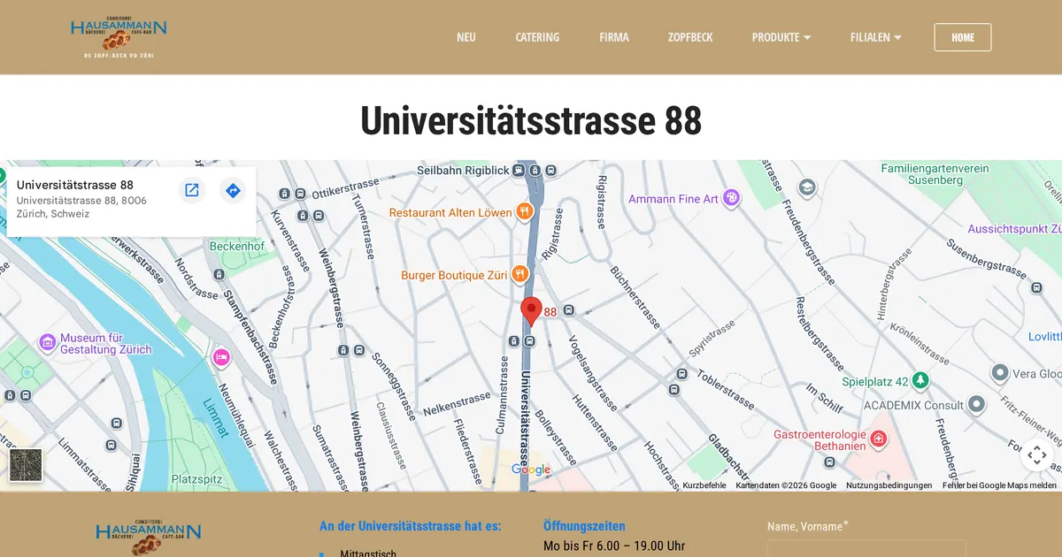Click the Museum für Gestaltung Zürich marker

pos(46,342)
